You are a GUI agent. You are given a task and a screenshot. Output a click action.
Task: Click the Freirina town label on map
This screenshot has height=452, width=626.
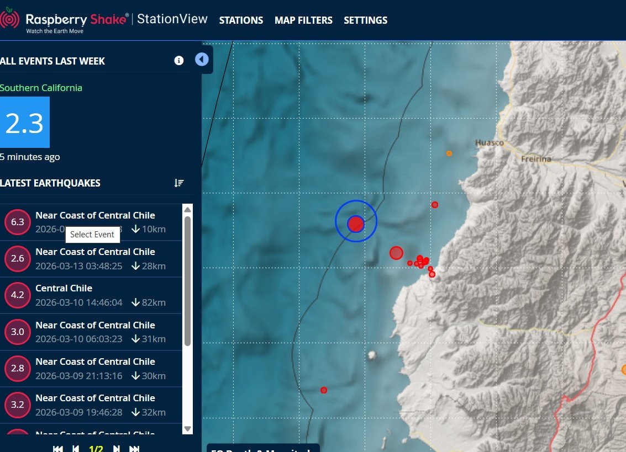(536, 159)
